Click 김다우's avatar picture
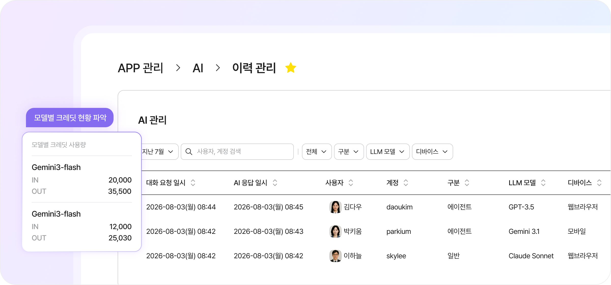 [335, 207]
